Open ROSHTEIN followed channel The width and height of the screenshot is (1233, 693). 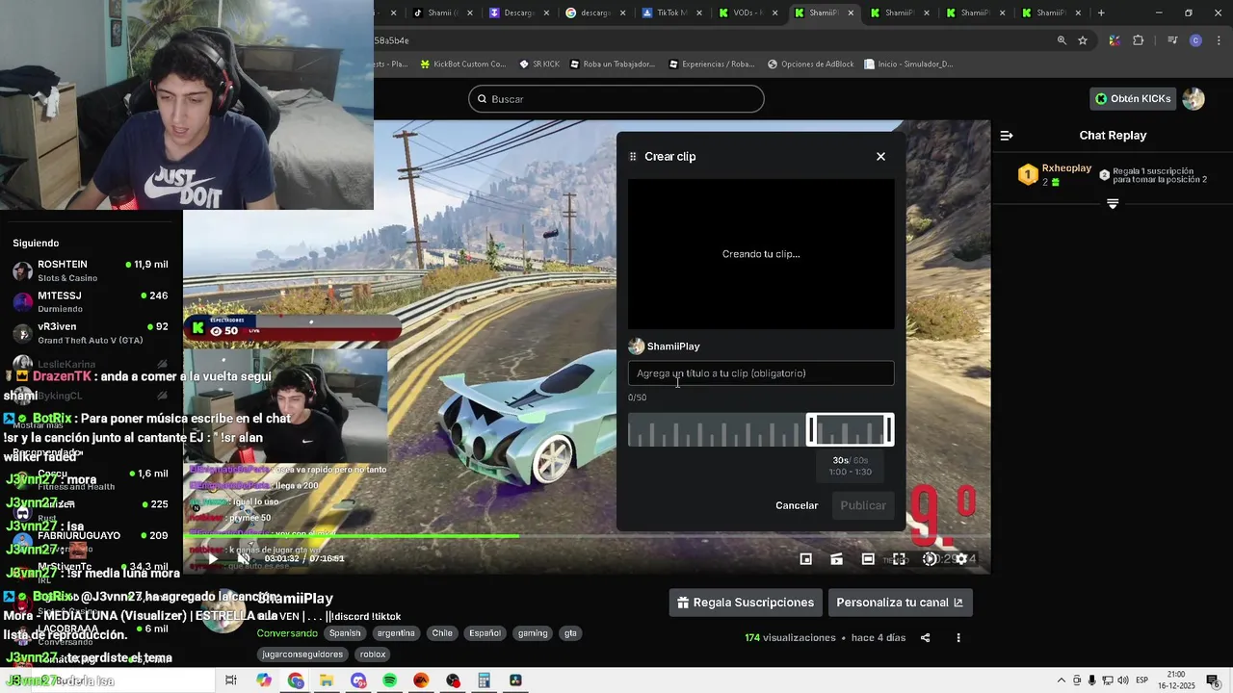coord(92,270)
